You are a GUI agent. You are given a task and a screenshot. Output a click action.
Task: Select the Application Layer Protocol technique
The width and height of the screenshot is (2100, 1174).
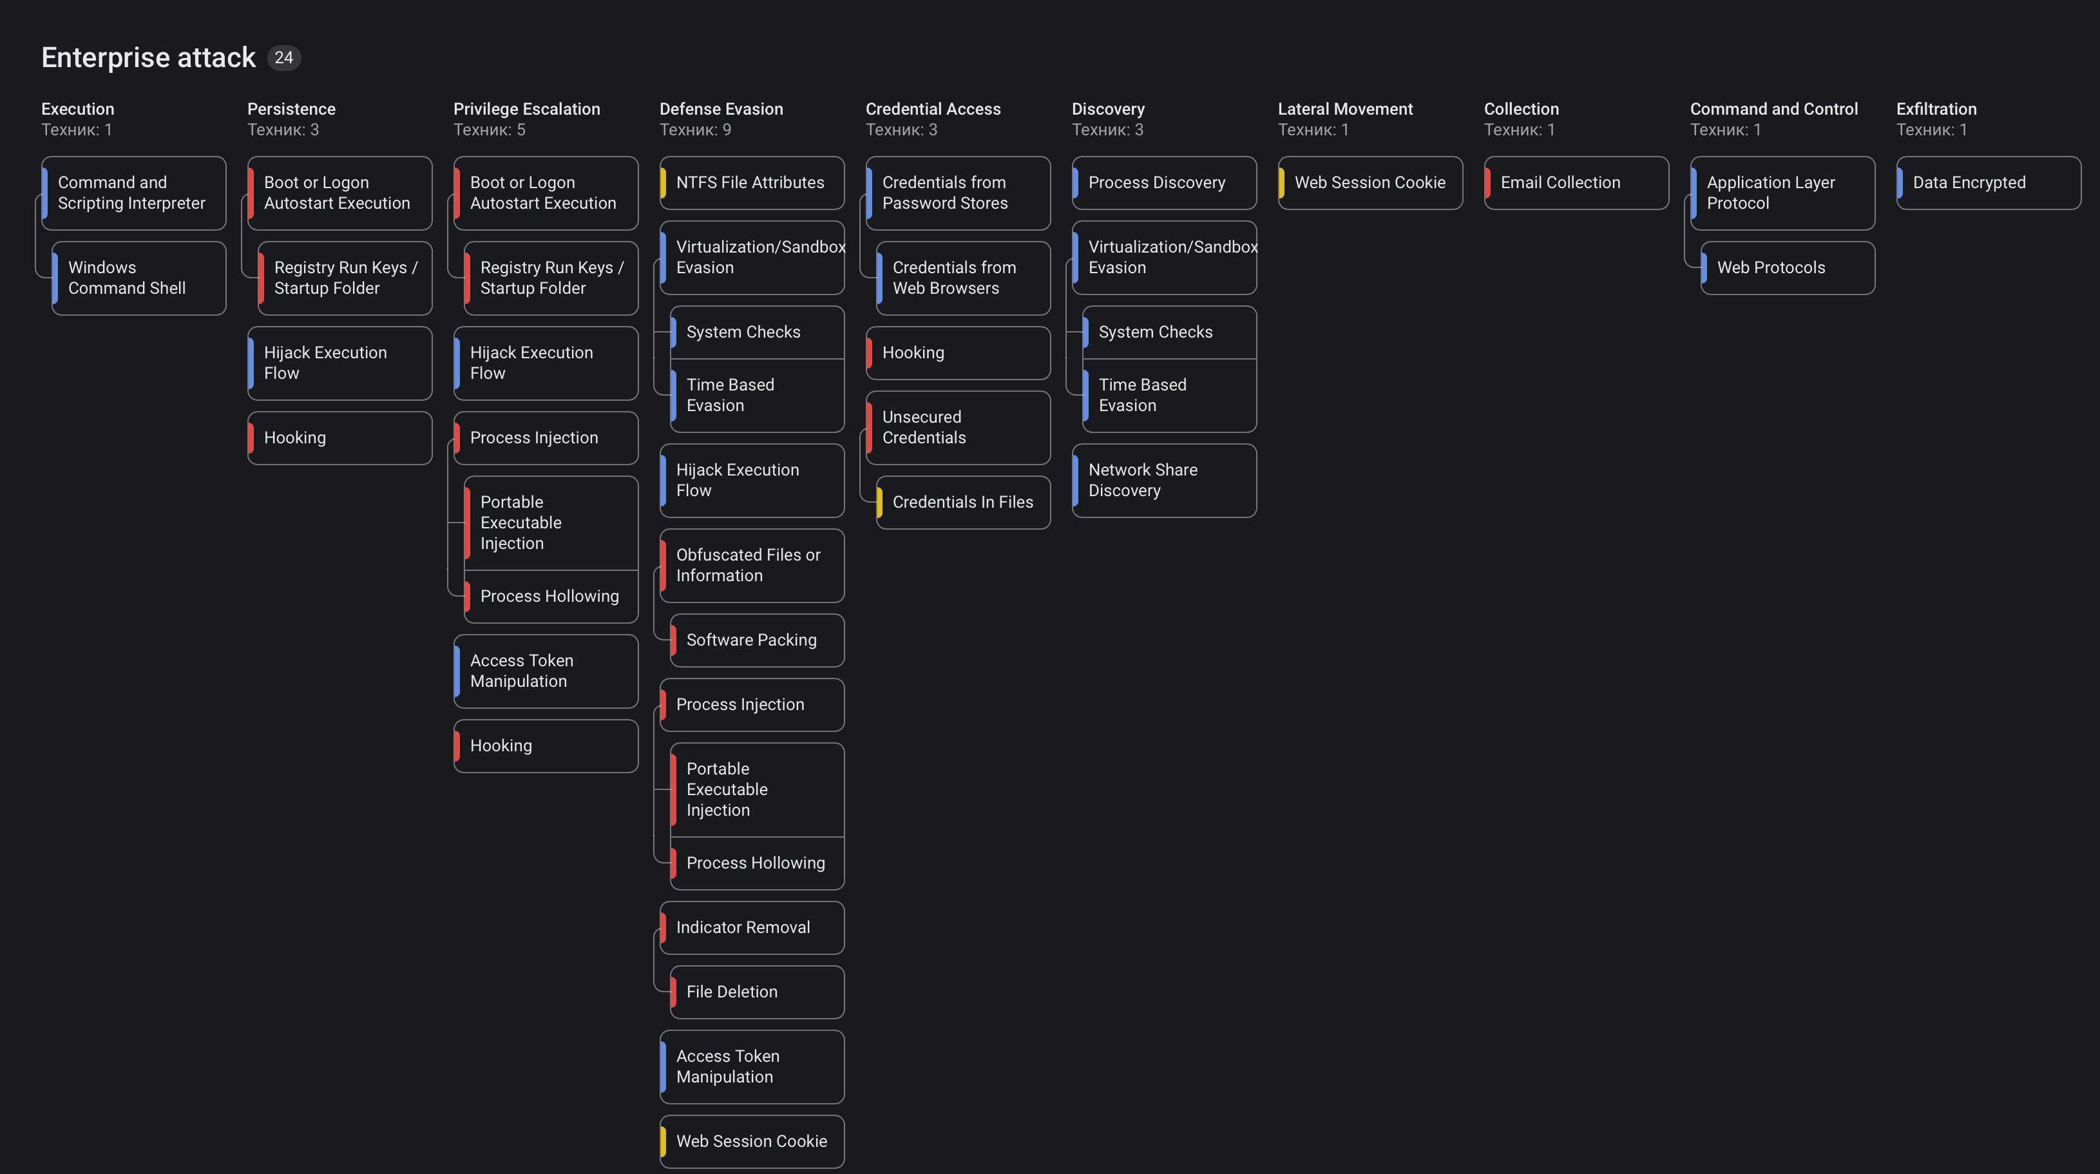tap(1781, 193)
